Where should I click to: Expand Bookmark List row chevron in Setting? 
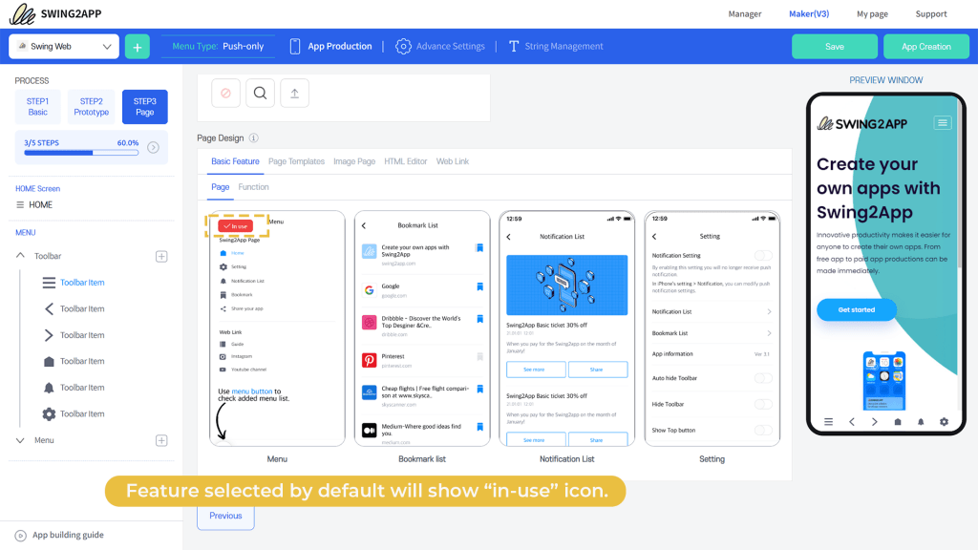(769, 333)
